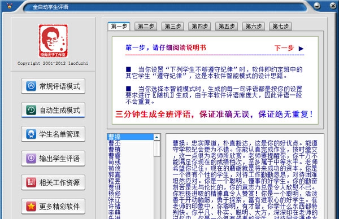Select student 贾诩 in the name list
The image size is (339, 219).
coord(131,187)
